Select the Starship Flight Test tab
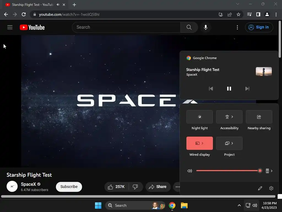Image resolution: width=282 pixels, height=212 pixels. pos(32,5)
